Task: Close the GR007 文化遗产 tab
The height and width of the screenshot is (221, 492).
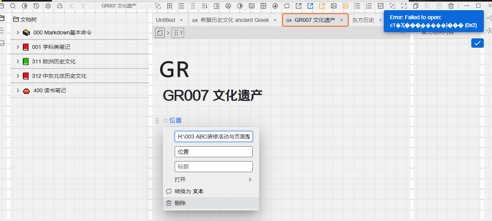Action: (342, 20)
